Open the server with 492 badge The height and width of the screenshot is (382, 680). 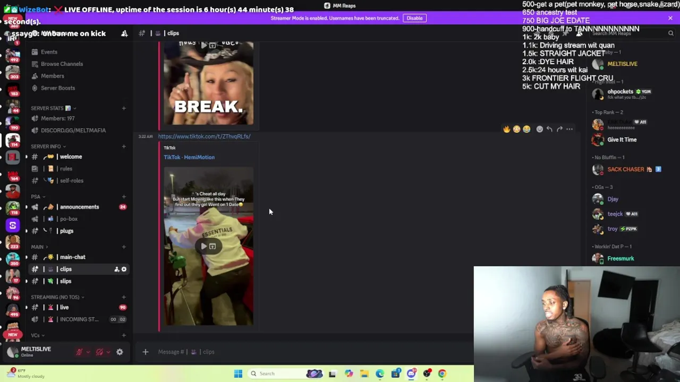click(x=13, y=55)
